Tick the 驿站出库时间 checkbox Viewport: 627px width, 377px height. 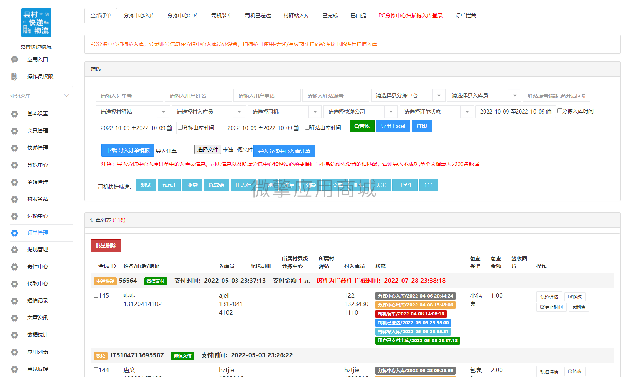point(307,127)
